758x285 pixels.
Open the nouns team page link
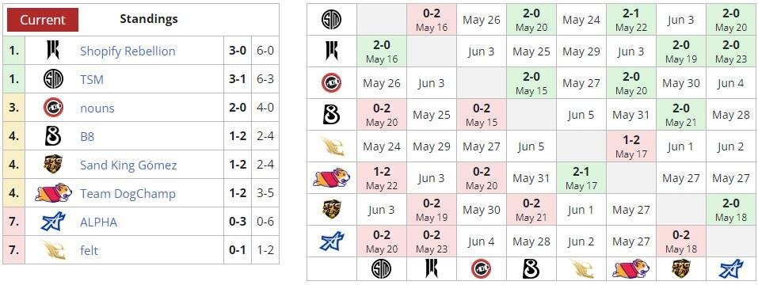click(x=97, y=108)
